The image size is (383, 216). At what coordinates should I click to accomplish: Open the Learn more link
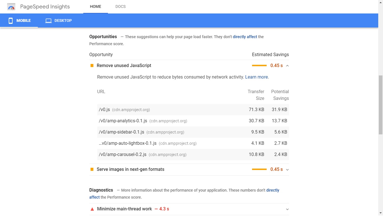tap(256, 77)
